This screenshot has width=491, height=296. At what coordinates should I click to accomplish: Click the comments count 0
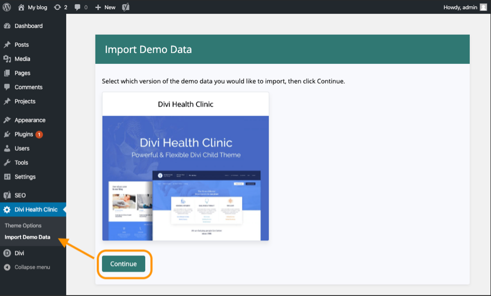(x=86, y=7)
